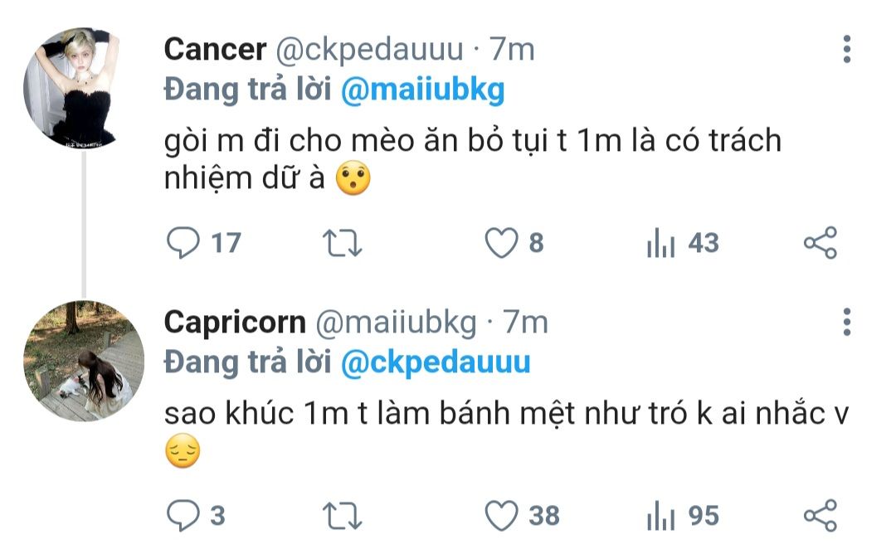Share Capricorn's tweet

click(821, 516)
